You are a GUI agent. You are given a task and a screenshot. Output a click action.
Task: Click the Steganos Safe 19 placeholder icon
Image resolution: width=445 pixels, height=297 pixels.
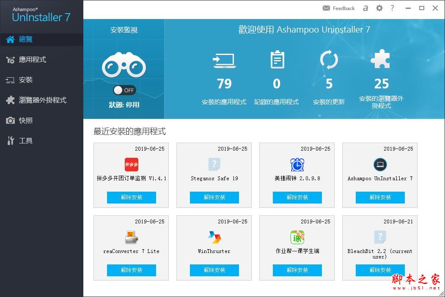click(x=214, y=165)
